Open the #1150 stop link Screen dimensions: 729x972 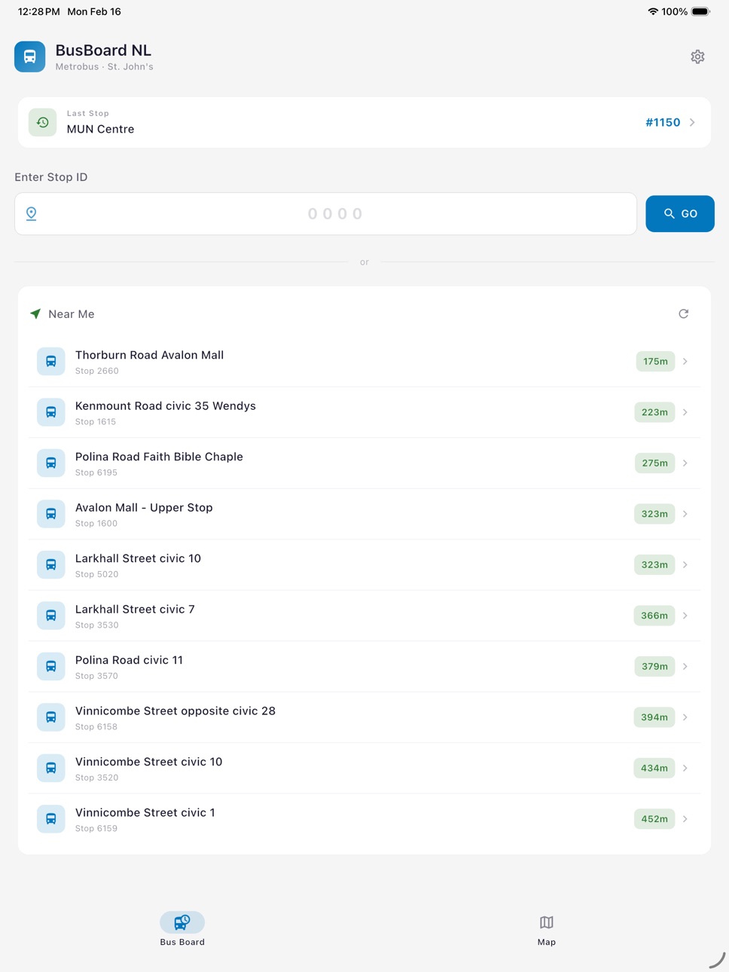(x=663, y=122)
